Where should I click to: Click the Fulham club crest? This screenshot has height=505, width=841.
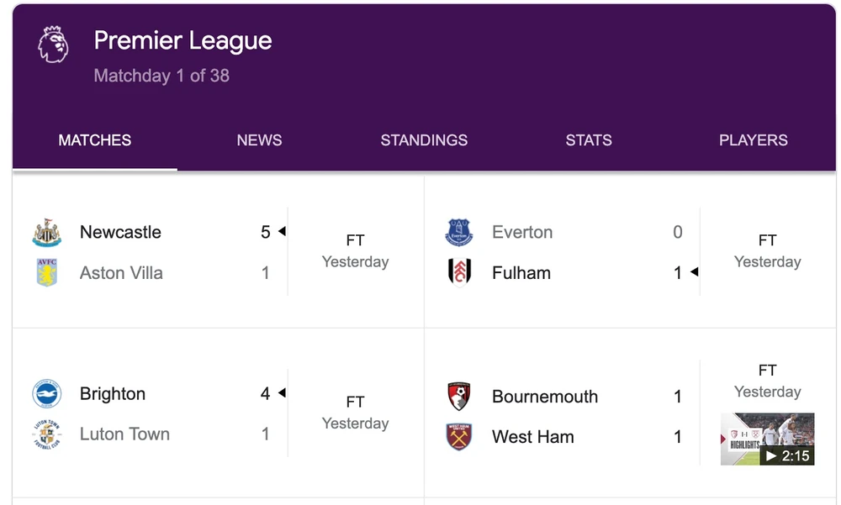tap(459, 273)
